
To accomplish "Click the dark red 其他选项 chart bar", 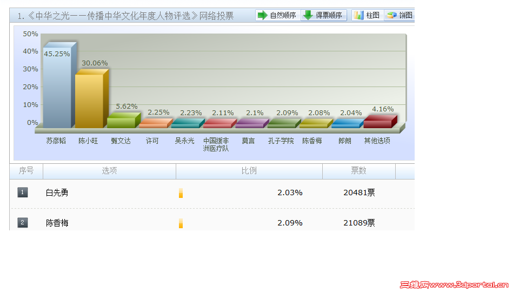I will pyautogui.click(x=380, y=122).
